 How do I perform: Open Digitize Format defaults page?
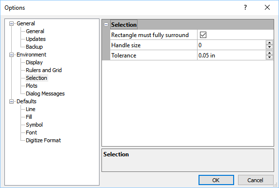pyautogui.click(x=43, y=140)
